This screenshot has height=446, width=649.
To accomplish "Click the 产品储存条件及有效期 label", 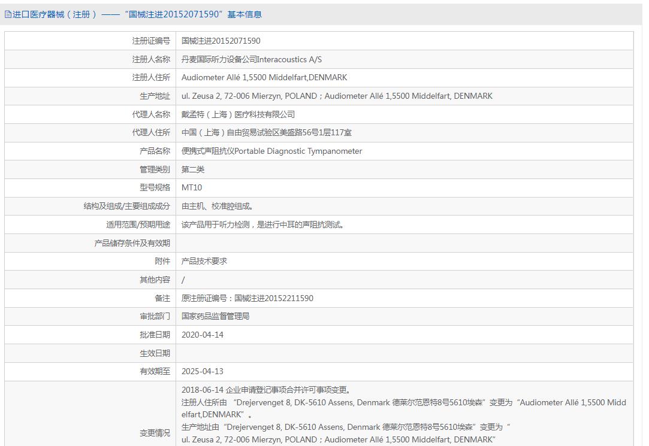I will 132,243.
